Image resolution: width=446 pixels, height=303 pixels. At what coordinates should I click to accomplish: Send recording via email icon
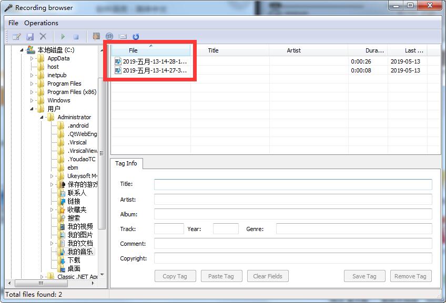(123, 36)
